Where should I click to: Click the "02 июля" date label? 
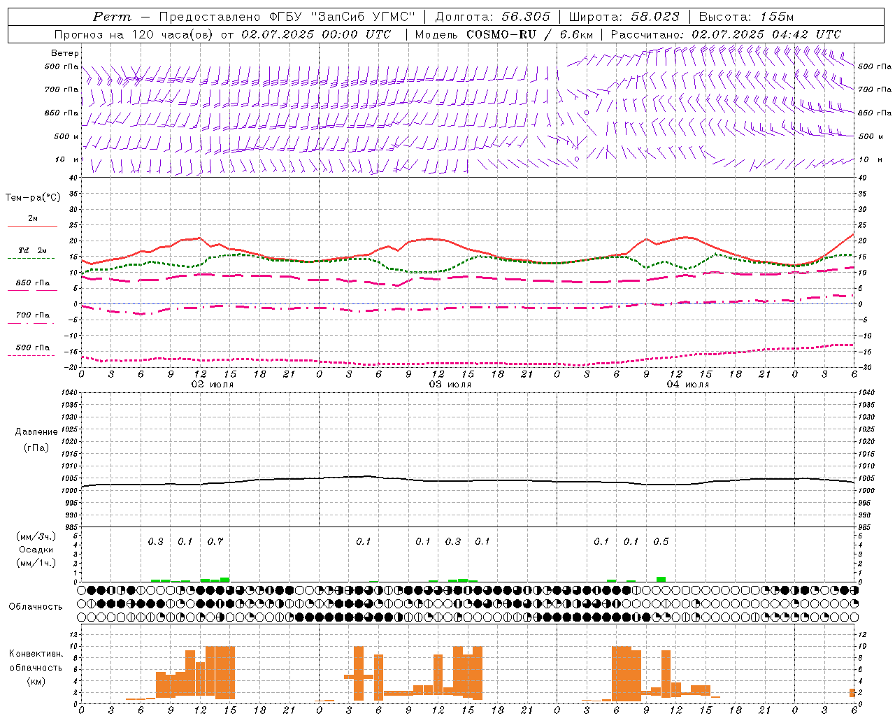(x=213, y=385)
